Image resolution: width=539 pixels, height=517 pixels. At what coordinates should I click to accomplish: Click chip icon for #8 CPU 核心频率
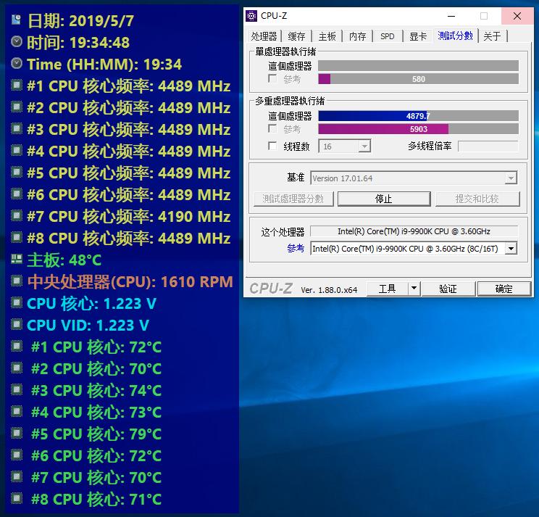17,237
